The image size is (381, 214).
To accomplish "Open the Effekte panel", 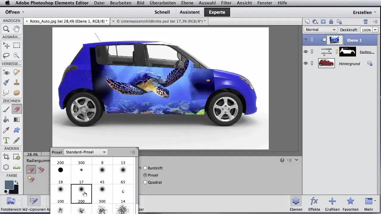I will pos(314,204).
